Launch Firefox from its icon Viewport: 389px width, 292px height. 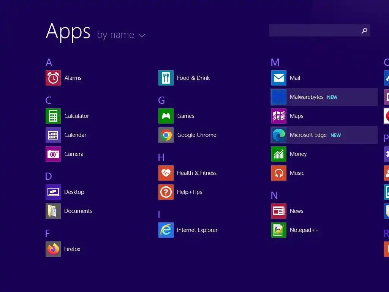coord(53,249)
